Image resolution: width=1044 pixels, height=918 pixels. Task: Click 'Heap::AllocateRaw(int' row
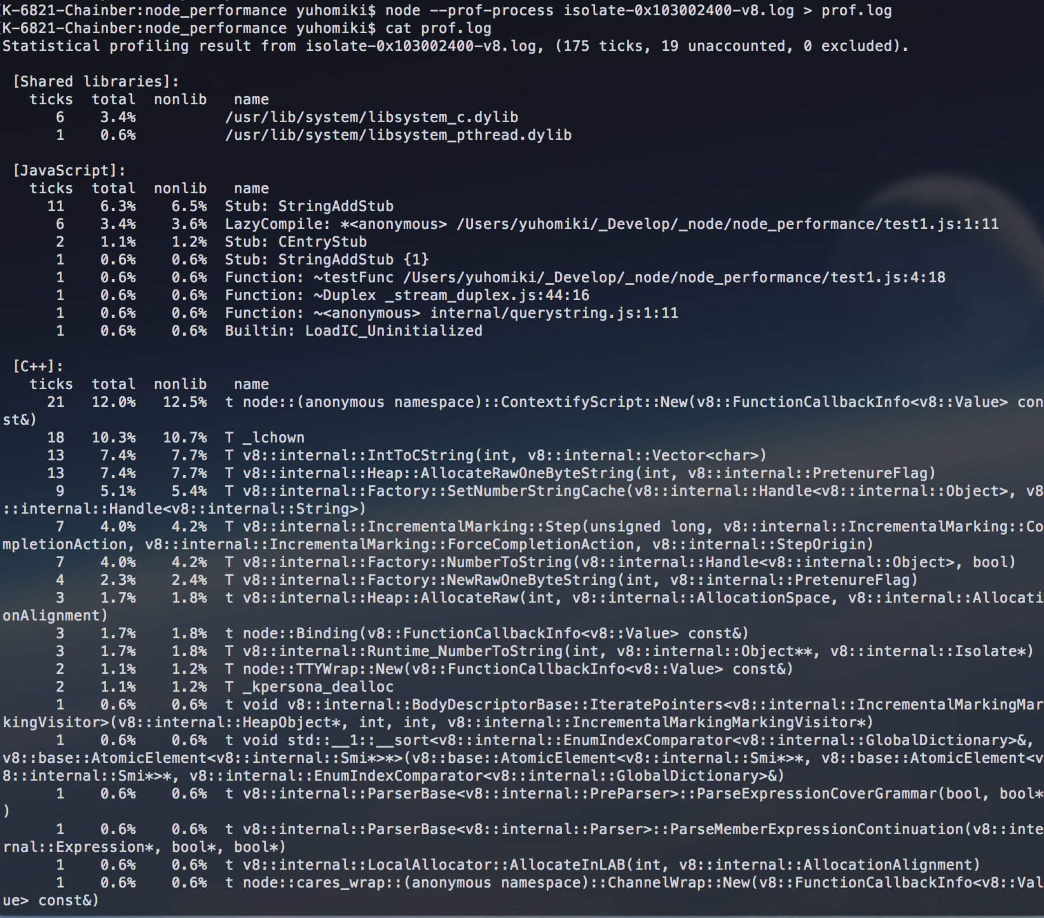522,606
